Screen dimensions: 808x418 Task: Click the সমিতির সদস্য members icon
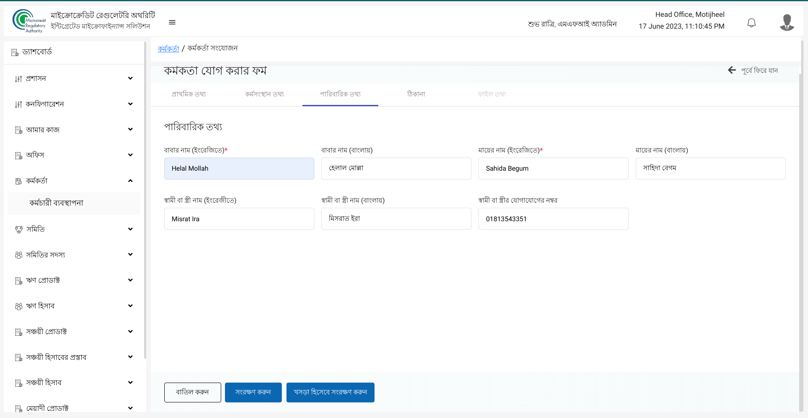click(x=19, y=255)
